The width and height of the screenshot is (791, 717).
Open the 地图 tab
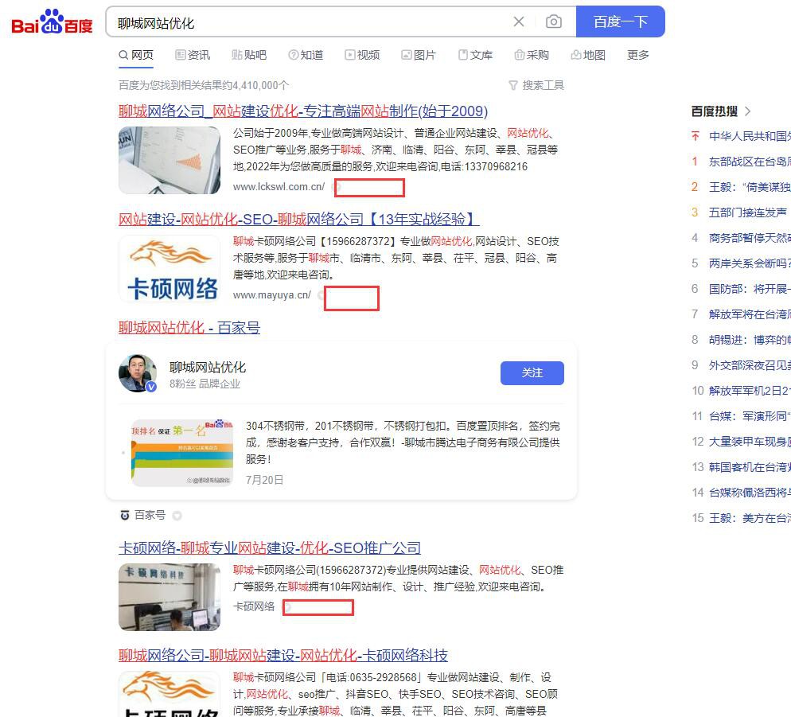tap(588, 55)
